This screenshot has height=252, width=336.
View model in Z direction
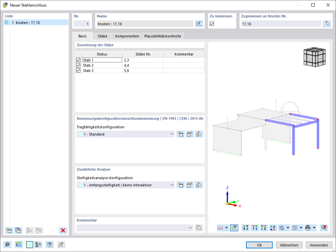pyautogui.click(x=264, y=228)
